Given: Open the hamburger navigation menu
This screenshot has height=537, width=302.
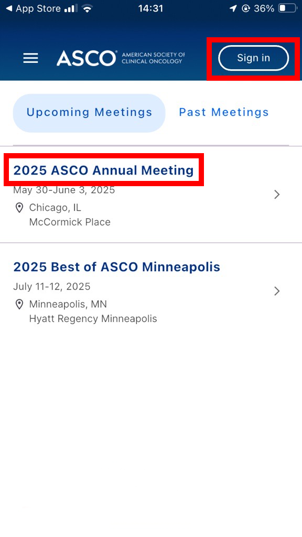Looking at the screenshot, I should click(x=30, y=58).
